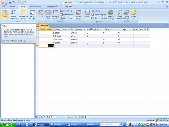
Task: Open Microsoft Office Access Help icon
Action: click(167, 6)
